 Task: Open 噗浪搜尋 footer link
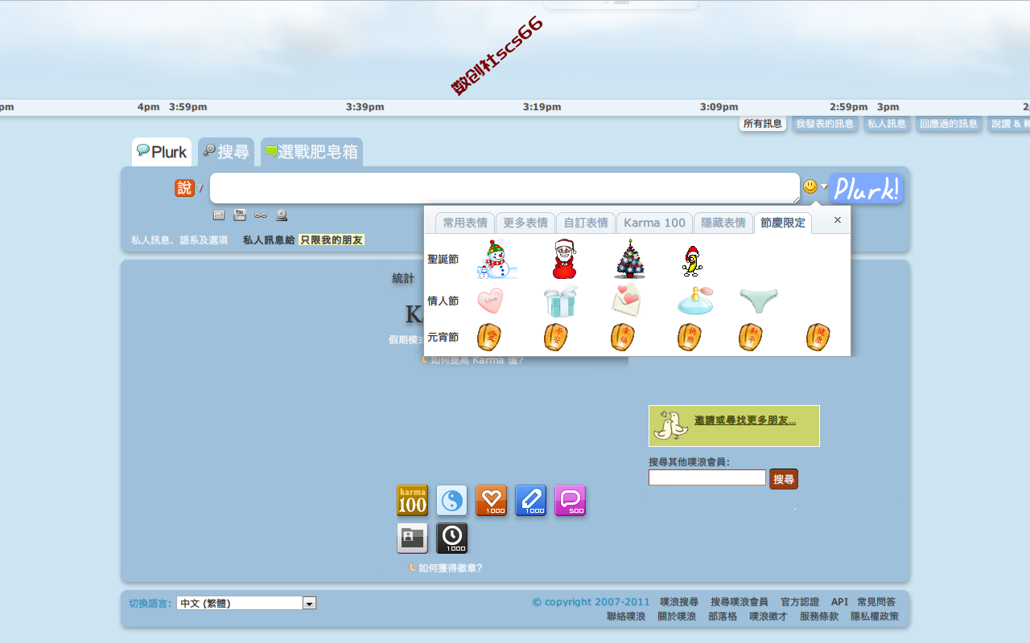[679, 602]
